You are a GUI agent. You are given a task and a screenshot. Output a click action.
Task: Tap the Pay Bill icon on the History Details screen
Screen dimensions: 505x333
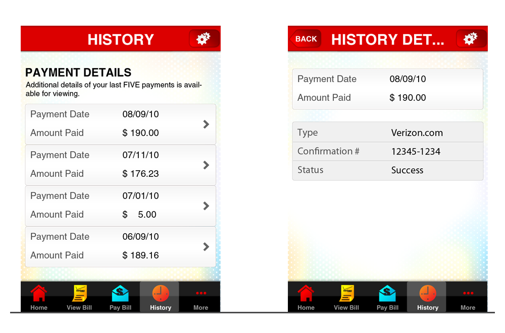tap(387, 294)
